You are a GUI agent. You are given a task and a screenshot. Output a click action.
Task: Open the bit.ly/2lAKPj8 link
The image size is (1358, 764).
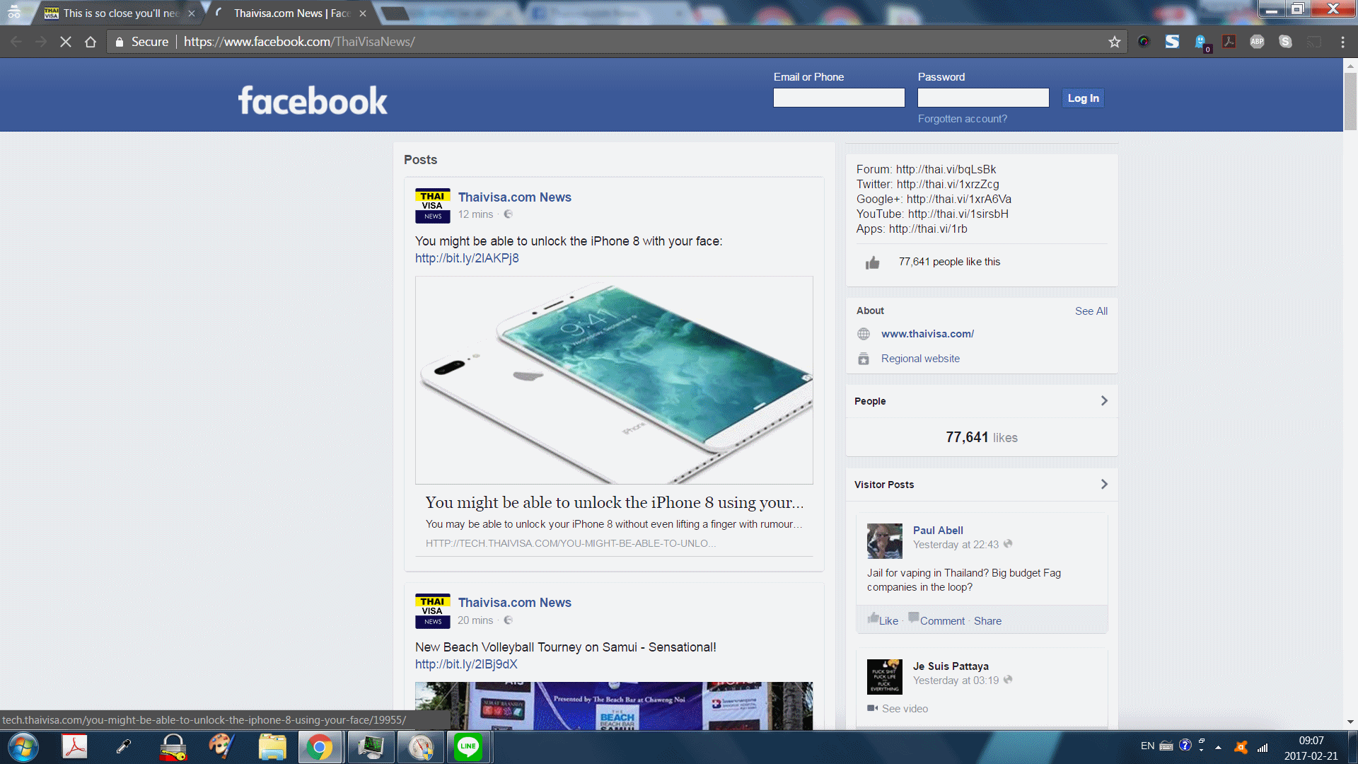click(467, 258)
